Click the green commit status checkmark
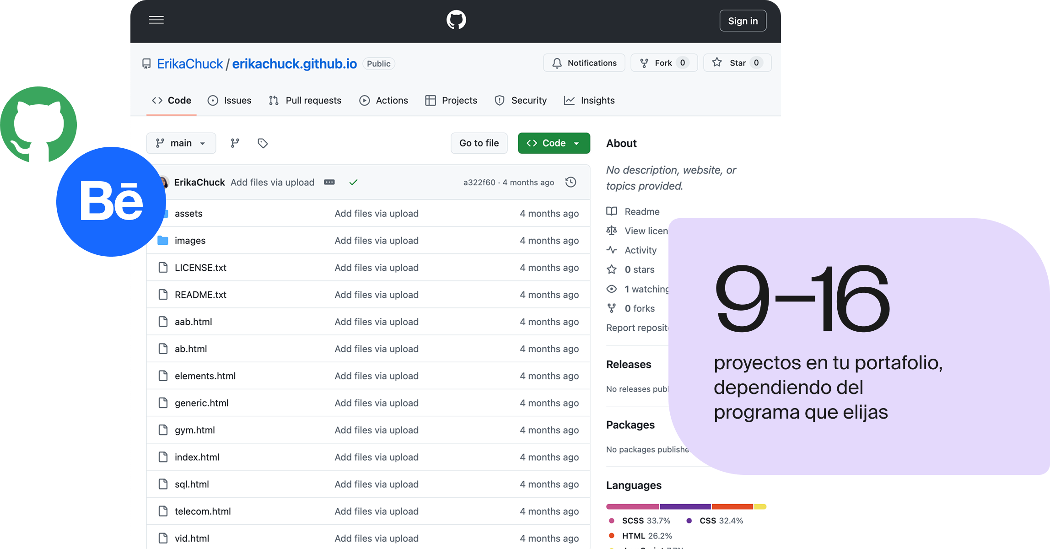 (353, 182)
